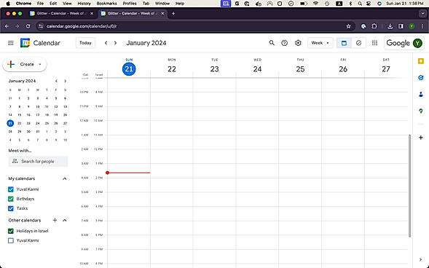Open the Week view dropdown
Screen dimensions: 429x268
pyautogui.click(x=320, y=43)
